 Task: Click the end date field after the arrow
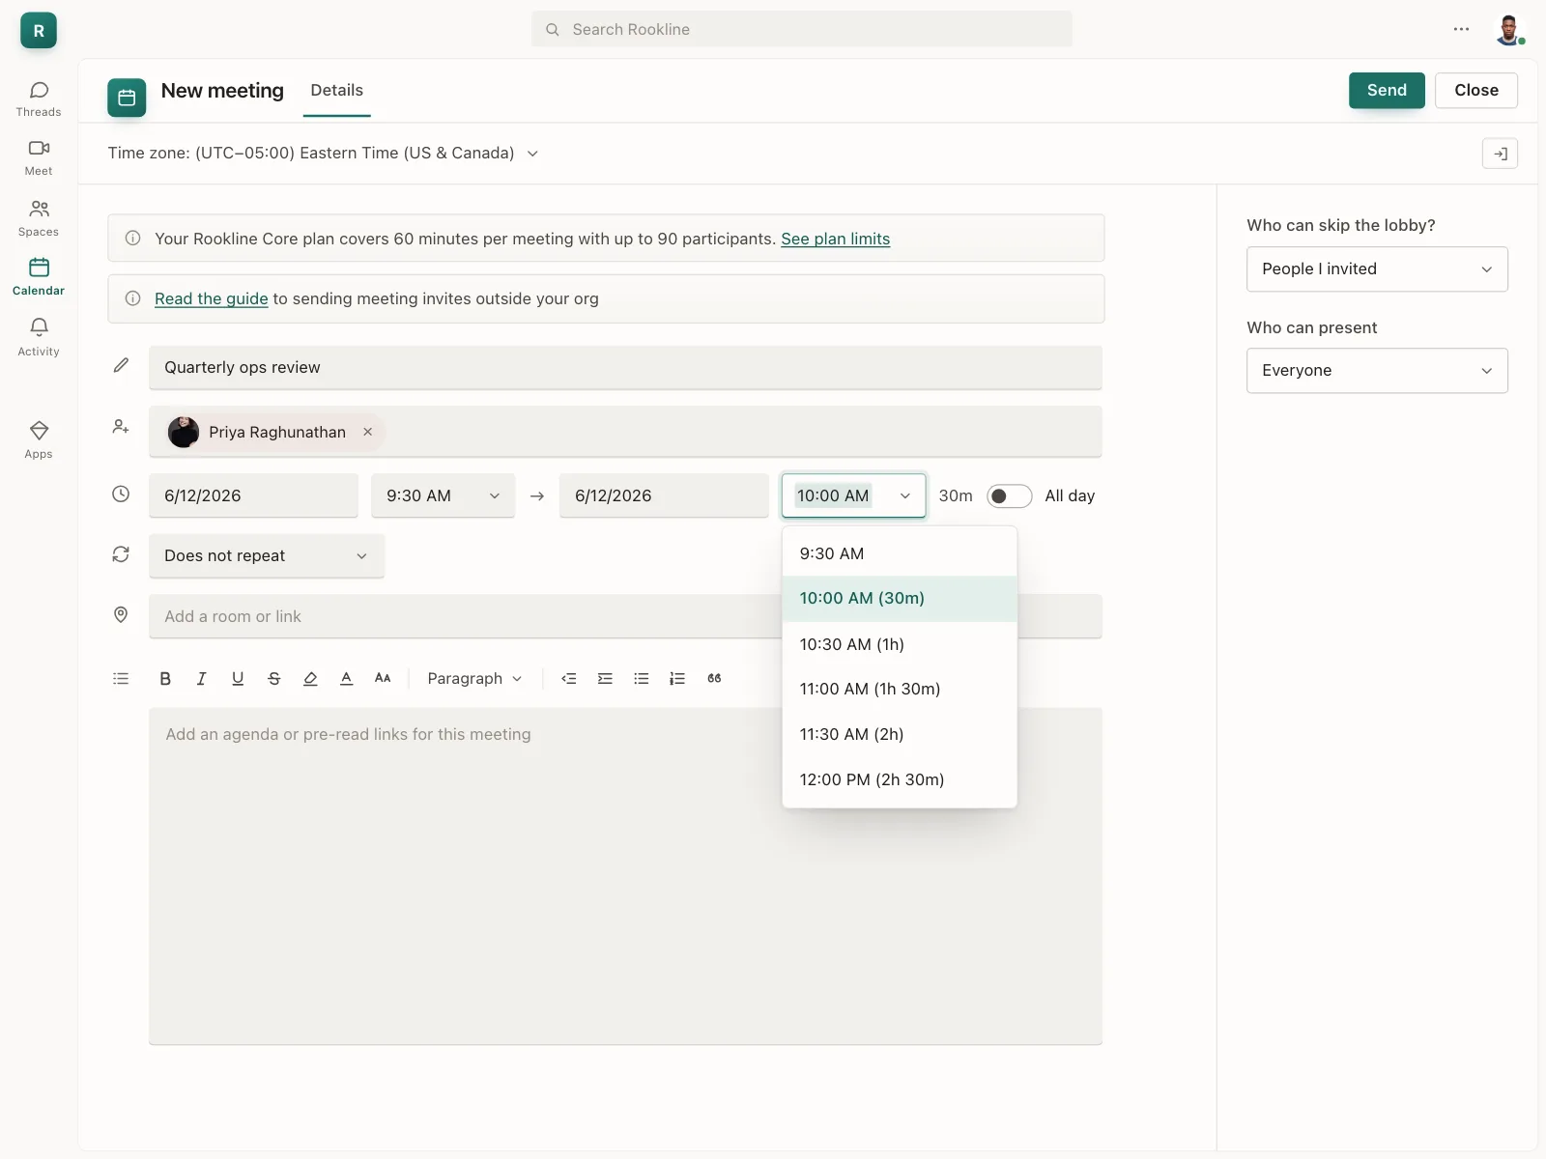click(x=664, y=495)
